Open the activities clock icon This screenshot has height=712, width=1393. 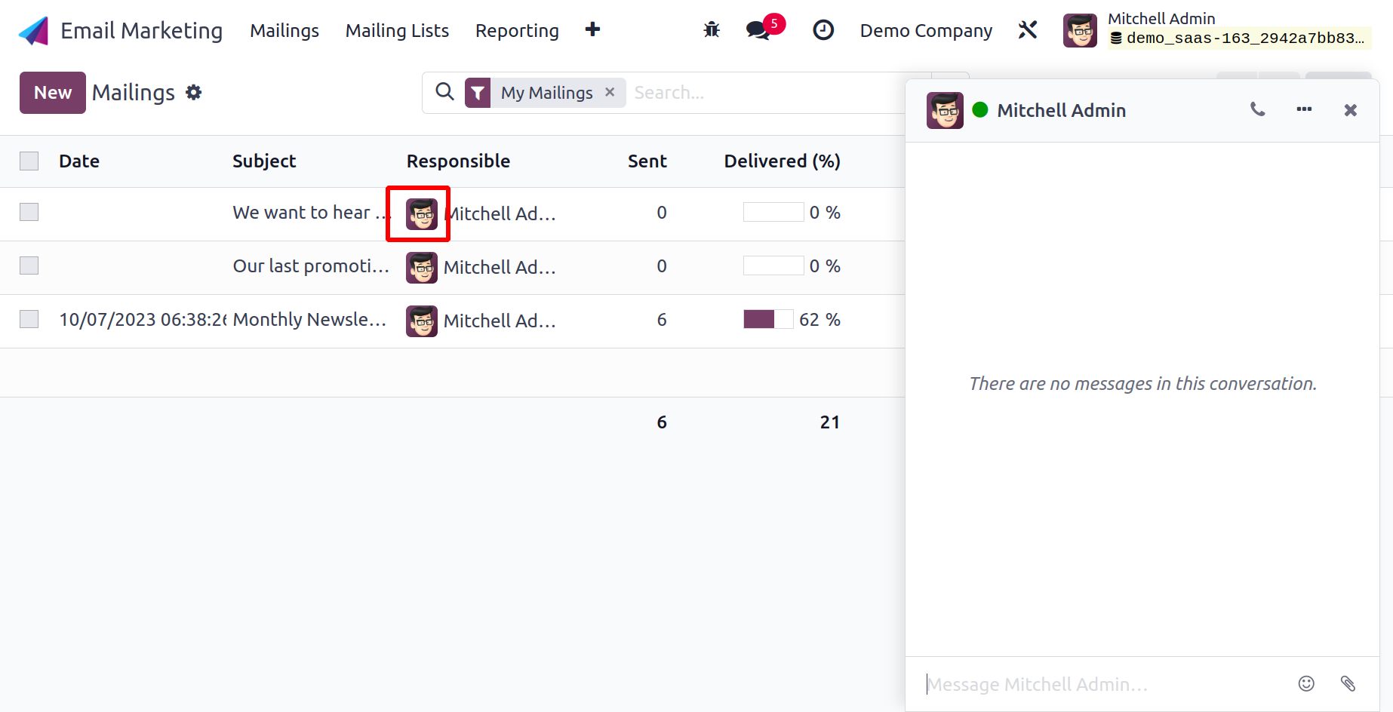click(x=823, y=30)
